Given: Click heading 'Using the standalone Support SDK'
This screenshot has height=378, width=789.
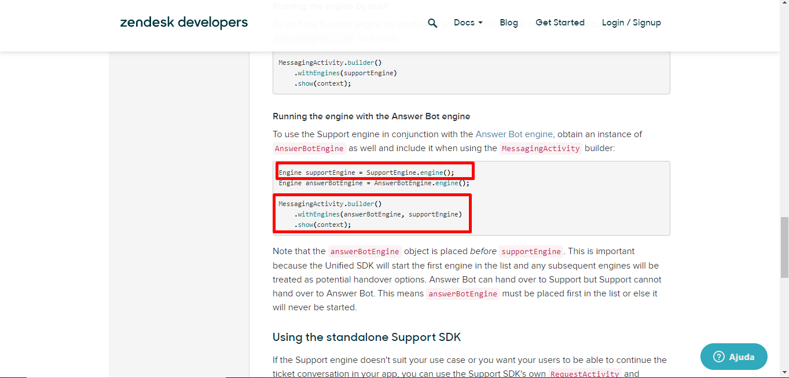Looking at the screenshot, I should coord(366,337).
